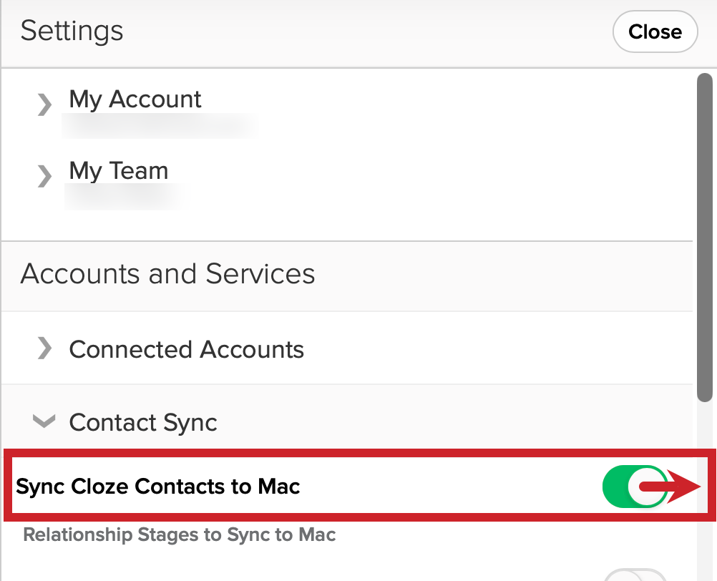Click blurred team name under My Team

[122, 197]
